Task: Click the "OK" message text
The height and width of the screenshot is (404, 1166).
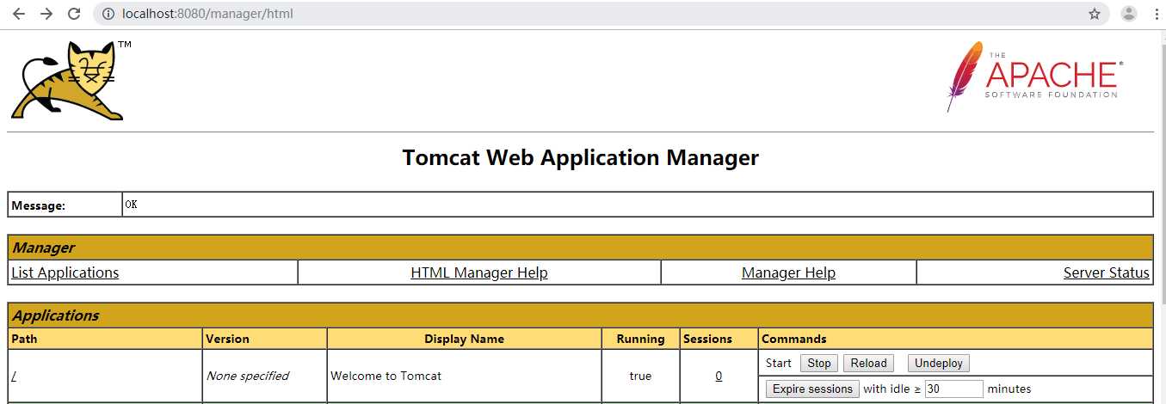Action: click(x=131, y=205)
